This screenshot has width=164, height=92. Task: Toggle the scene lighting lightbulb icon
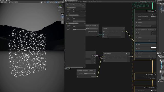point(48,2)
